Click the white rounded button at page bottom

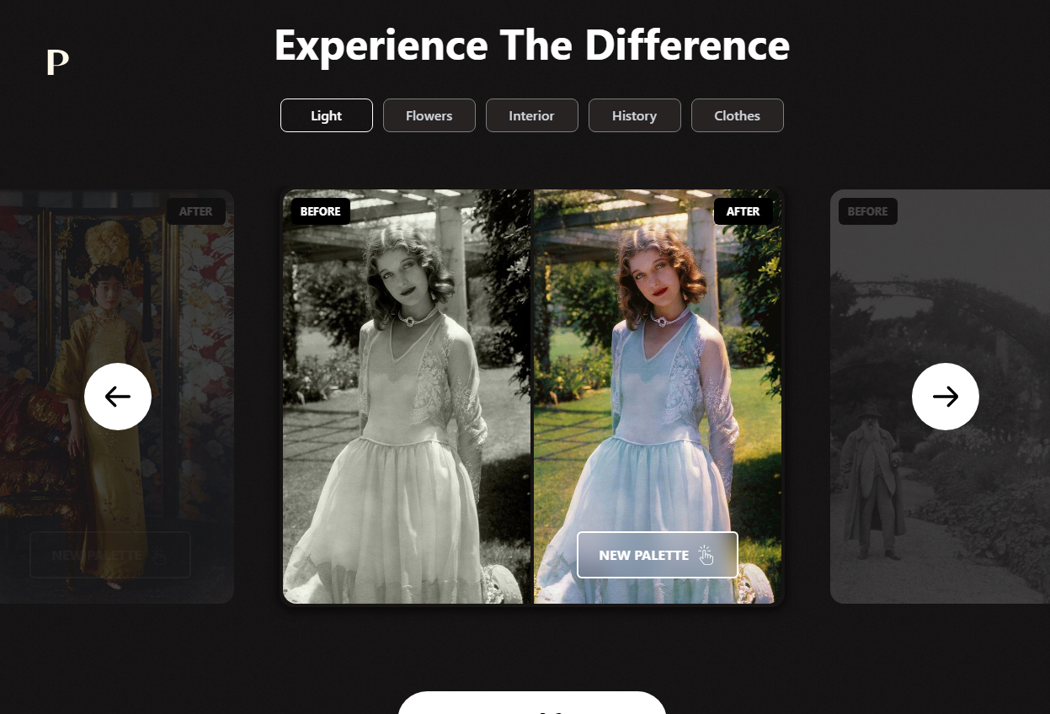click(532, 703)
